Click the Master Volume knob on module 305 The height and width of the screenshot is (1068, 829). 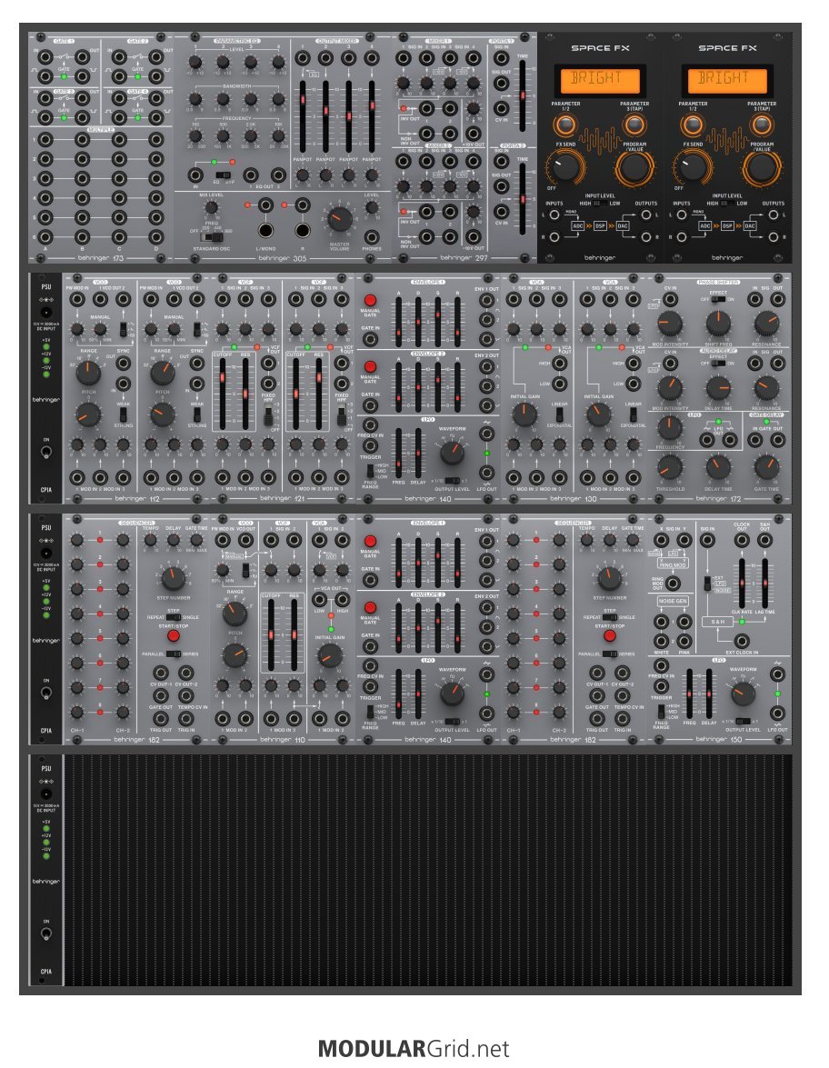340,219
